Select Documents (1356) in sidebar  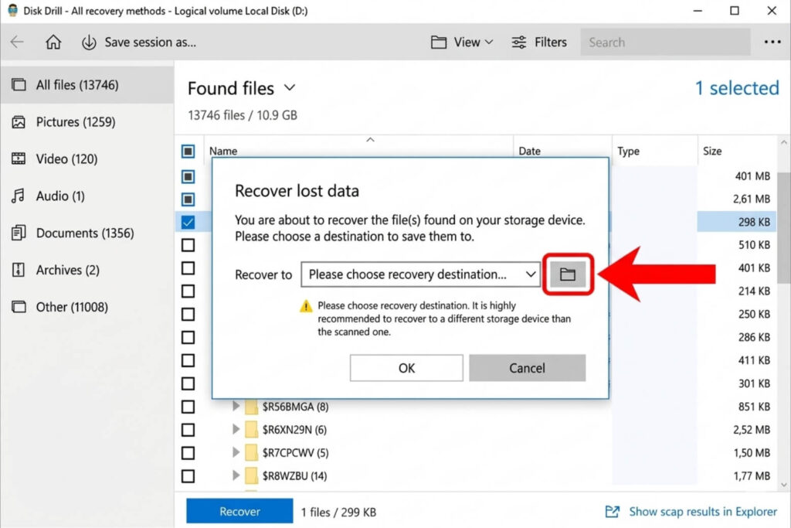84,233
